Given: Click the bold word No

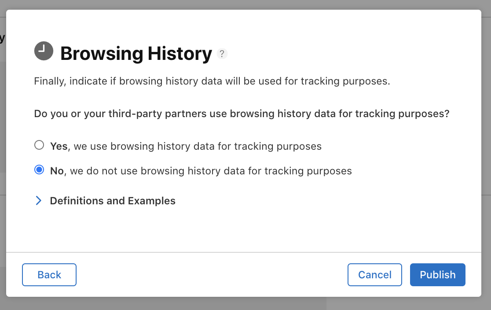Looking at the screenshot, I should [57, 171].
